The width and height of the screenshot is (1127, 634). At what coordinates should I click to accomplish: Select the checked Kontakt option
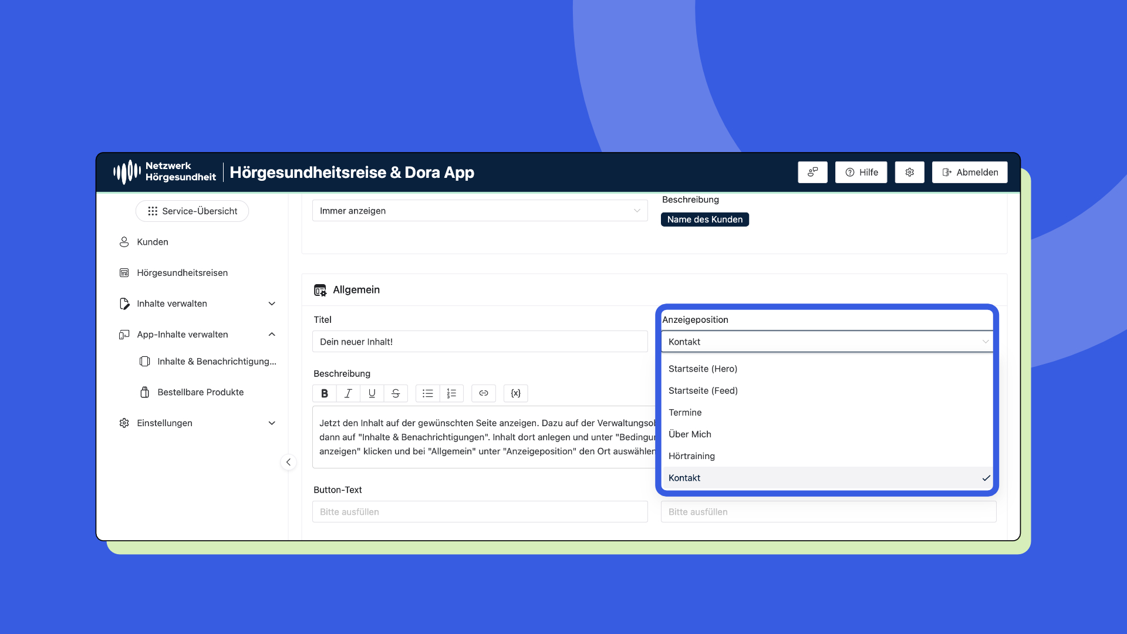(827, 478)
